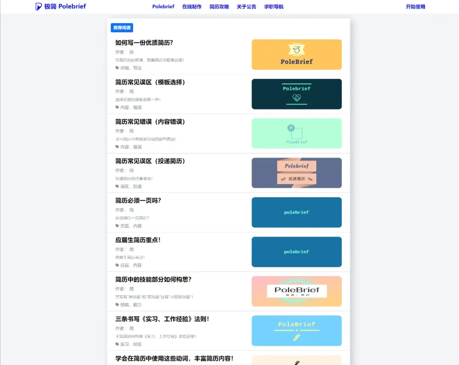Click polebrief thumbnail beside 应届生简历重点!
The image size is (459, 365).
(297, 252)
